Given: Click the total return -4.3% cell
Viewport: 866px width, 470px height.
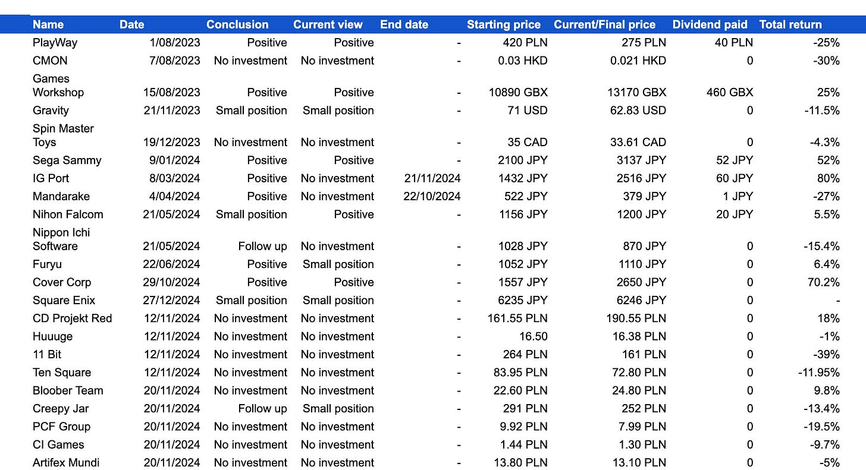Looking at the screenshot, I should click(825, 143).
